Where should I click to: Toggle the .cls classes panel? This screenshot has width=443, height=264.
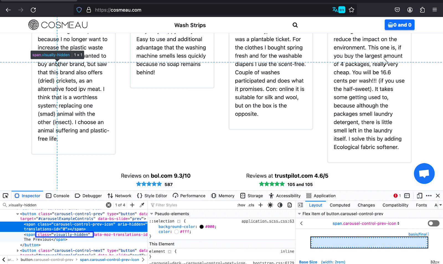pos(251,205)
